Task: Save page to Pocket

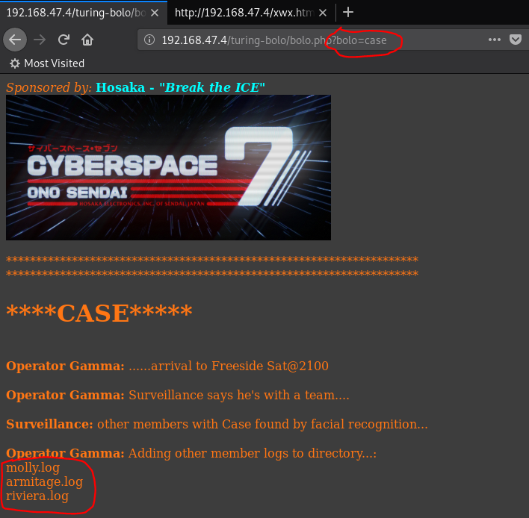Action: coord(515,40)
